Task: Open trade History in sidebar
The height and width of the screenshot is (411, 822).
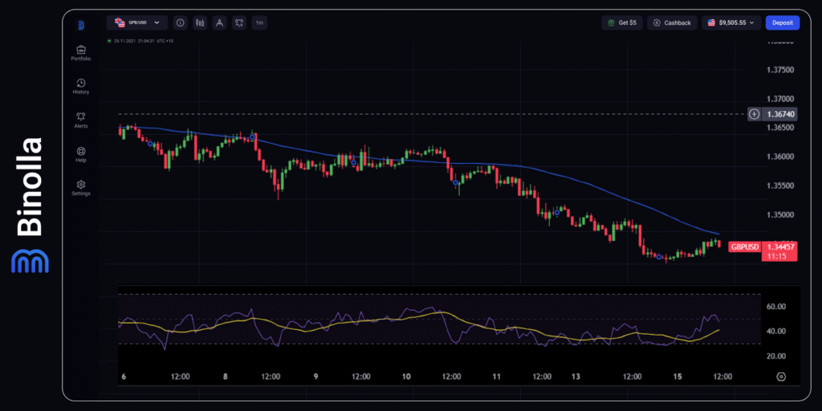Action: [x=81, y=86]
